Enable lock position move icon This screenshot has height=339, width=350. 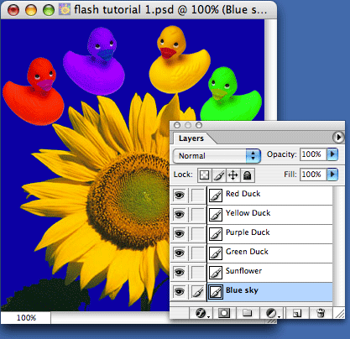(x=233, y=175)
